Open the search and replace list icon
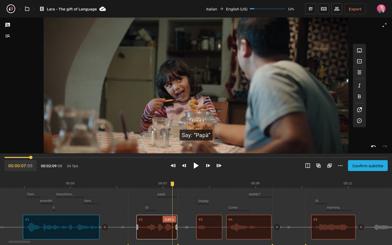The image size is (392, 245). [x=8, y=36]
